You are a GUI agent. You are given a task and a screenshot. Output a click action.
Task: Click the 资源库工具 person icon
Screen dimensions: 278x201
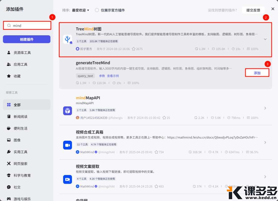9,53
